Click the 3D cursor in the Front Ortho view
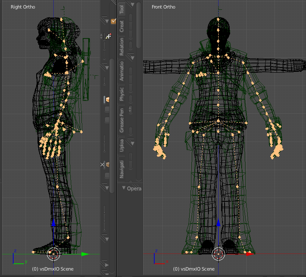This screenshot has width=306, height=277. click(218, 254)
